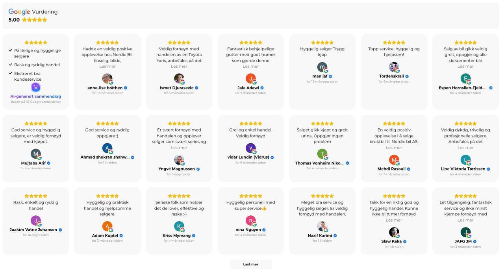Open reviewer name vidar Lundin (Vidrus)
The image size is (504, 274).
point(248,157)
